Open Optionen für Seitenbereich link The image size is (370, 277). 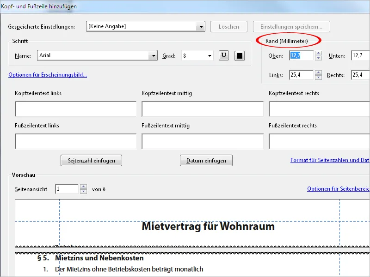[339, 189]
